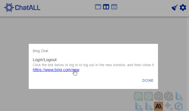Click the ChatALL logo

click(22, 8)
